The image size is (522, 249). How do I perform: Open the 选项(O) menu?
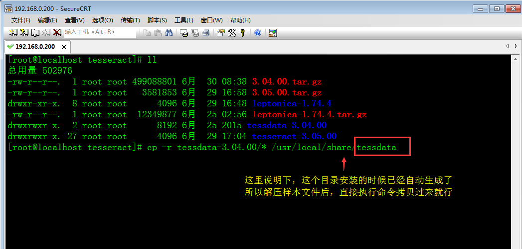[103, 20]
